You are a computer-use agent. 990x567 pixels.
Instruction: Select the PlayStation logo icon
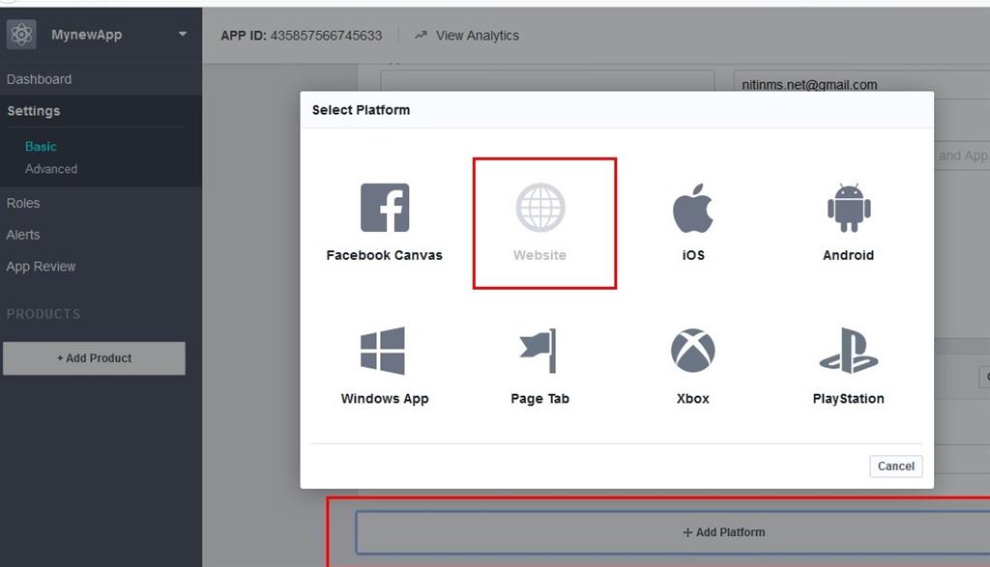point(849,351)
